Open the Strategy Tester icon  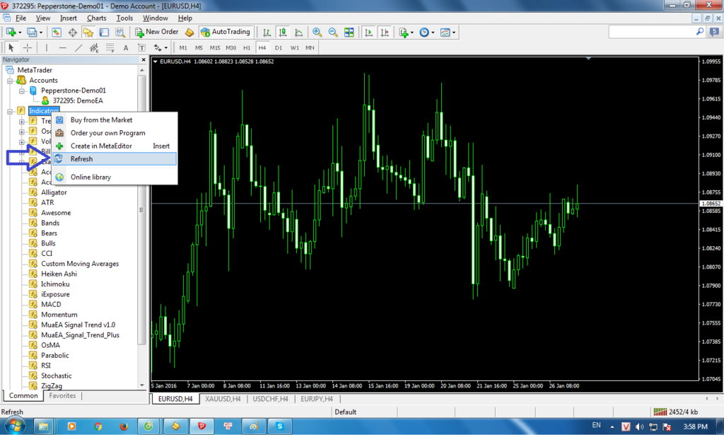coord(120,33)
